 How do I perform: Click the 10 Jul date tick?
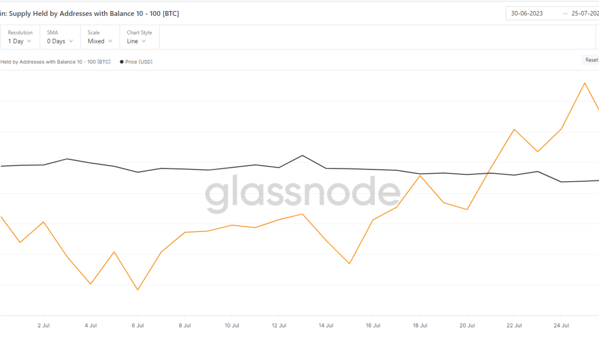tap(231, 326)
